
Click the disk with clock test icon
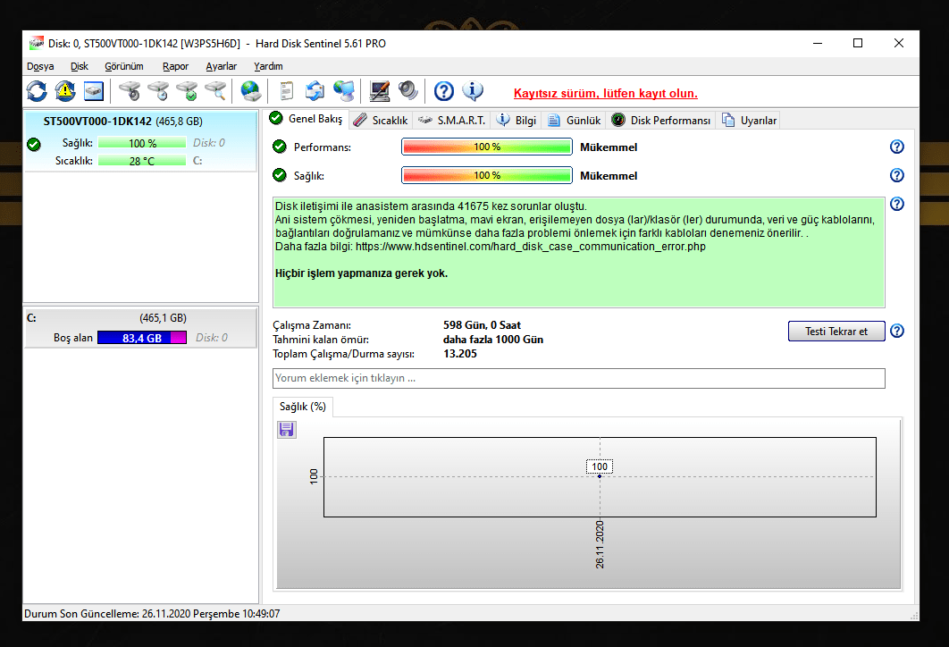(x=158, y=91)
